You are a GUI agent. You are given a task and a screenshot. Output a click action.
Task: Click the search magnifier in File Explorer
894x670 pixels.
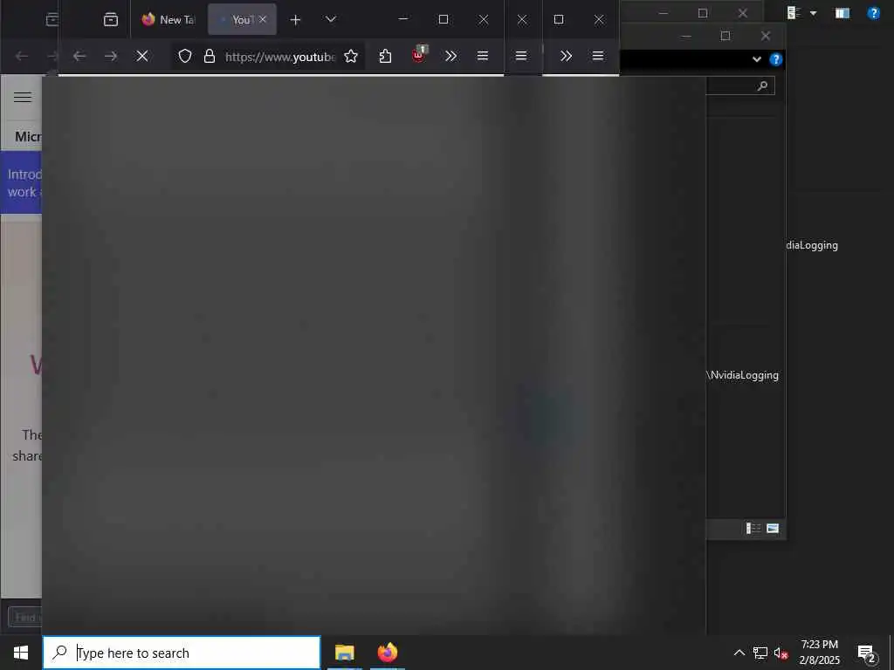[x=762, y=86]
